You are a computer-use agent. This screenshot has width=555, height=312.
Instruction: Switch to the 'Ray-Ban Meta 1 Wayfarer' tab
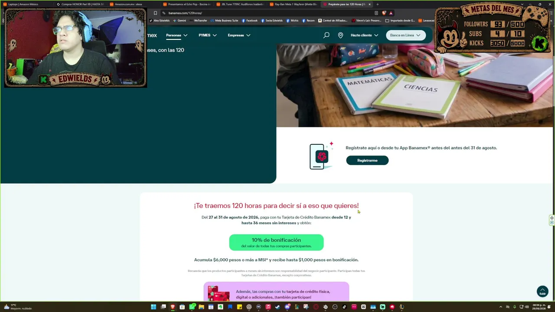pos(294,4)
